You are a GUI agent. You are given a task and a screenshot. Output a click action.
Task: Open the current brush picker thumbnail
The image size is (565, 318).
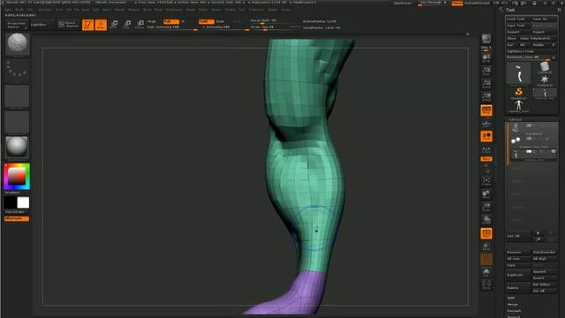tap(17, 45)
